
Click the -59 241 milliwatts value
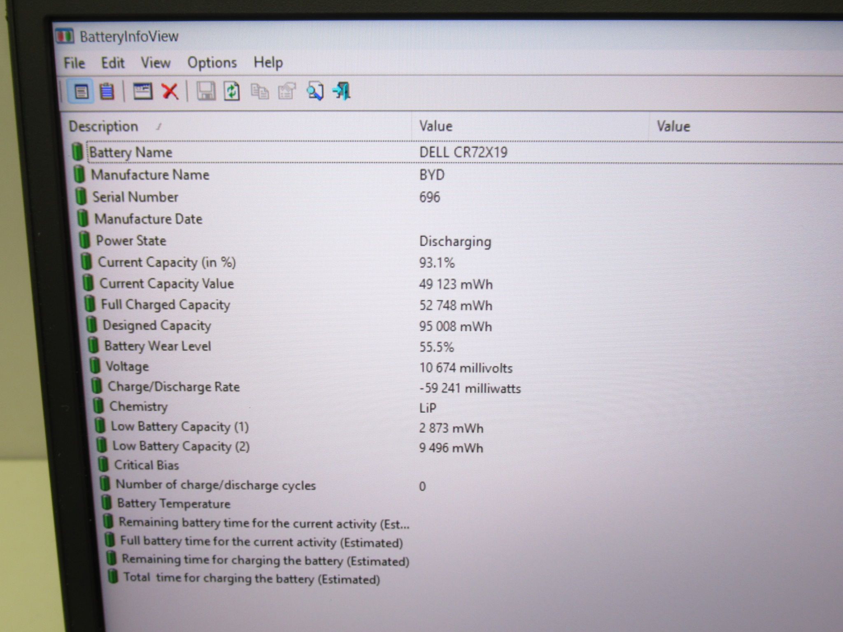point(470,388)
